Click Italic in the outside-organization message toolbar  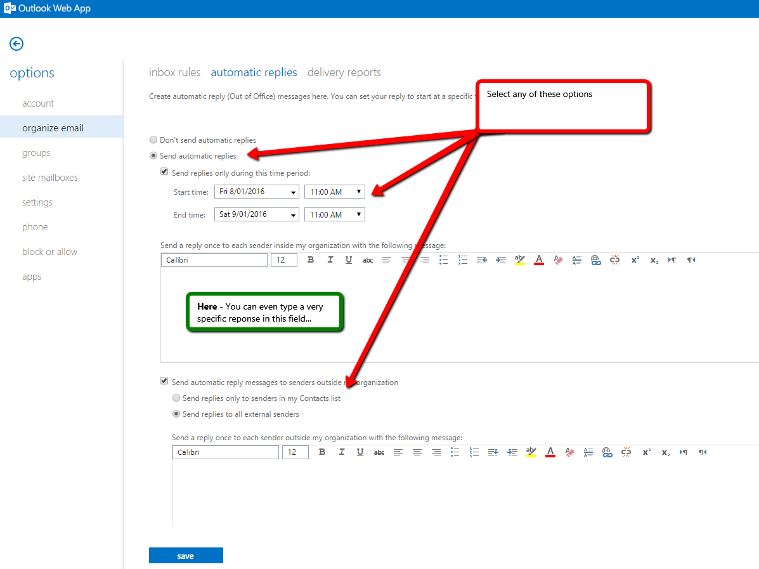pos(342,452)
